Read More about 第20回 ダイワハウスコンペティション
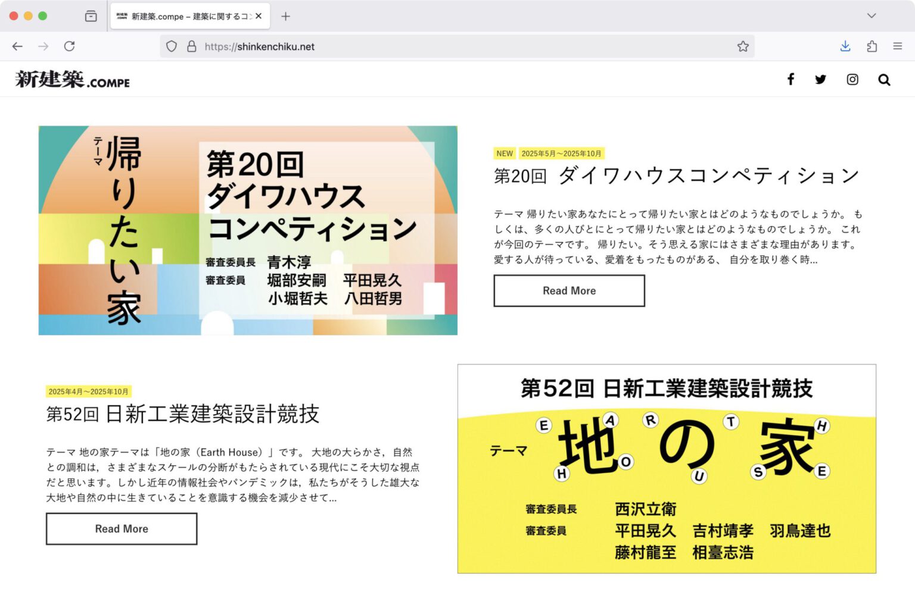 tap(569, 291)
